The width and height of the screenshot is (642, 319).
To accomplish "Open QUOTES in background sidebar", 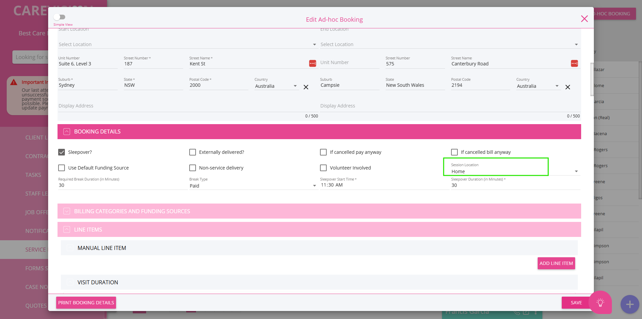I will 36,306.
